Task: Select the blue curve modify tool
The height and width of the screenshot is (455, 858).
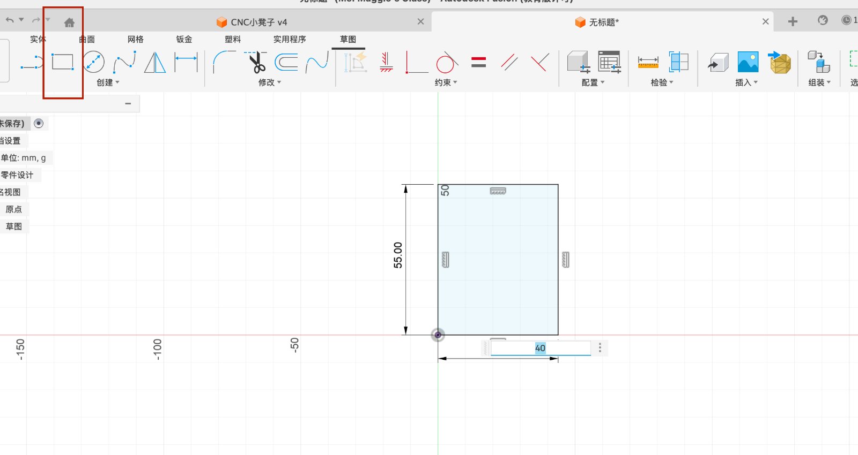Action: click(317, 62)
